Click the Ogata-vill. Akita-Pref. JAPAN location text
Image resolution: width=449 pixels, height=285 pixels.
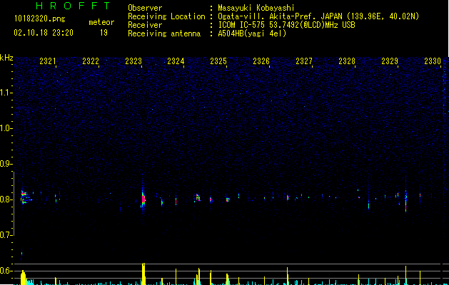(x=318, y=16)
